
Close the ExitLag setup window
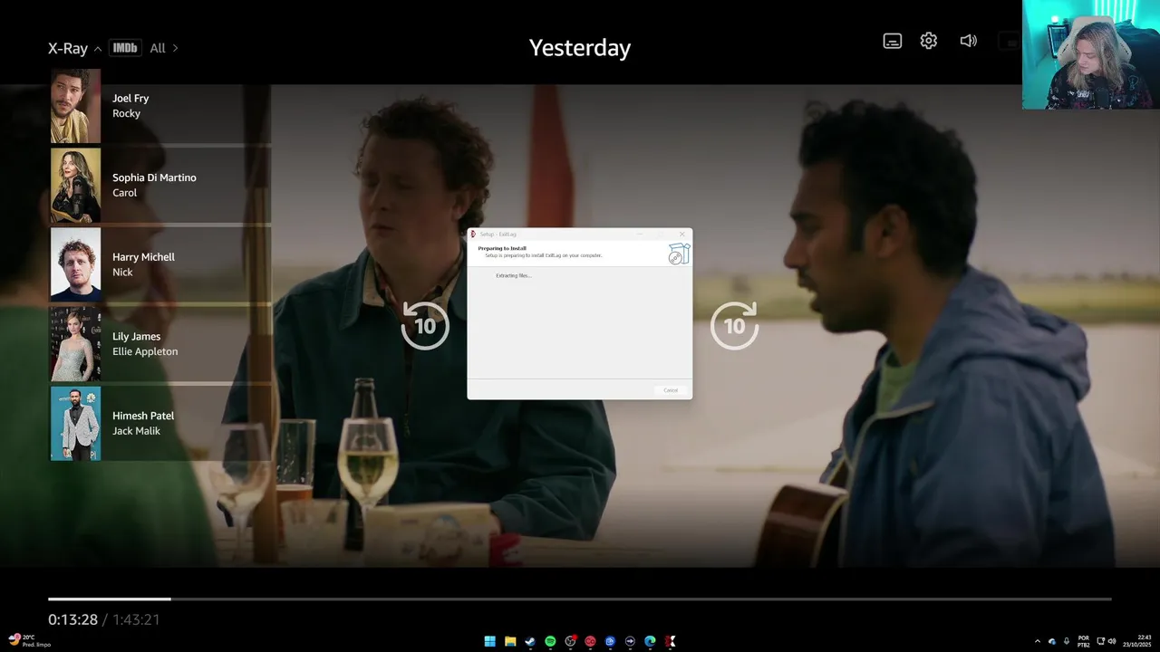682,234
